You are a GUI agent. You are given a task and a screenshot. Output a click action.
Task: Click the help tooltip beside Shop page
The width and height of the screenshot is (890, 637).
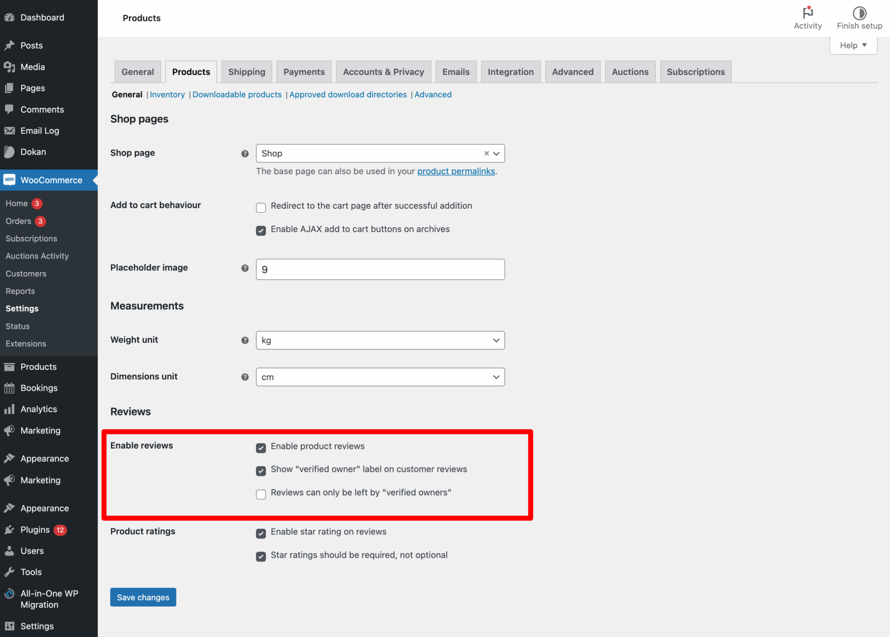pos(245,153)
